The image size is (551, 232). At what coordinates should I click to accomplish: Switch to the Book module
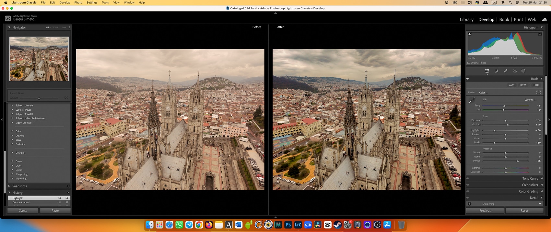coord(504,20)
